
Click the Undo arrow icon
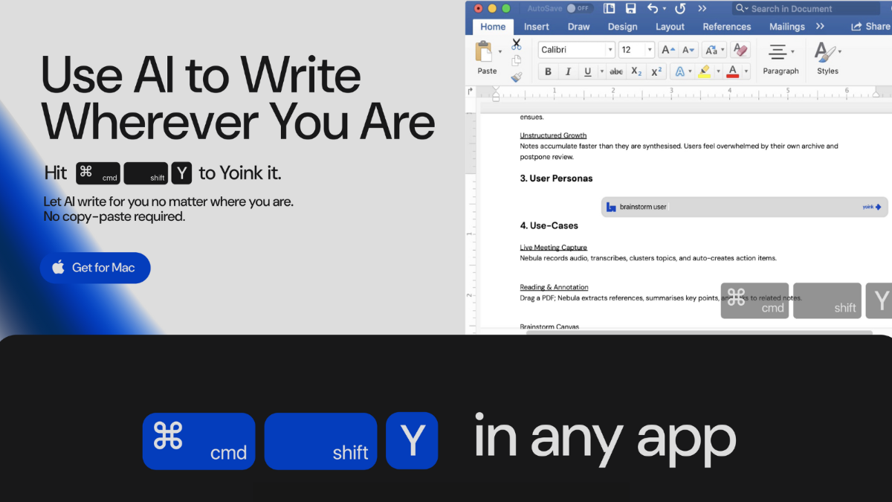(x=652, y=8)
